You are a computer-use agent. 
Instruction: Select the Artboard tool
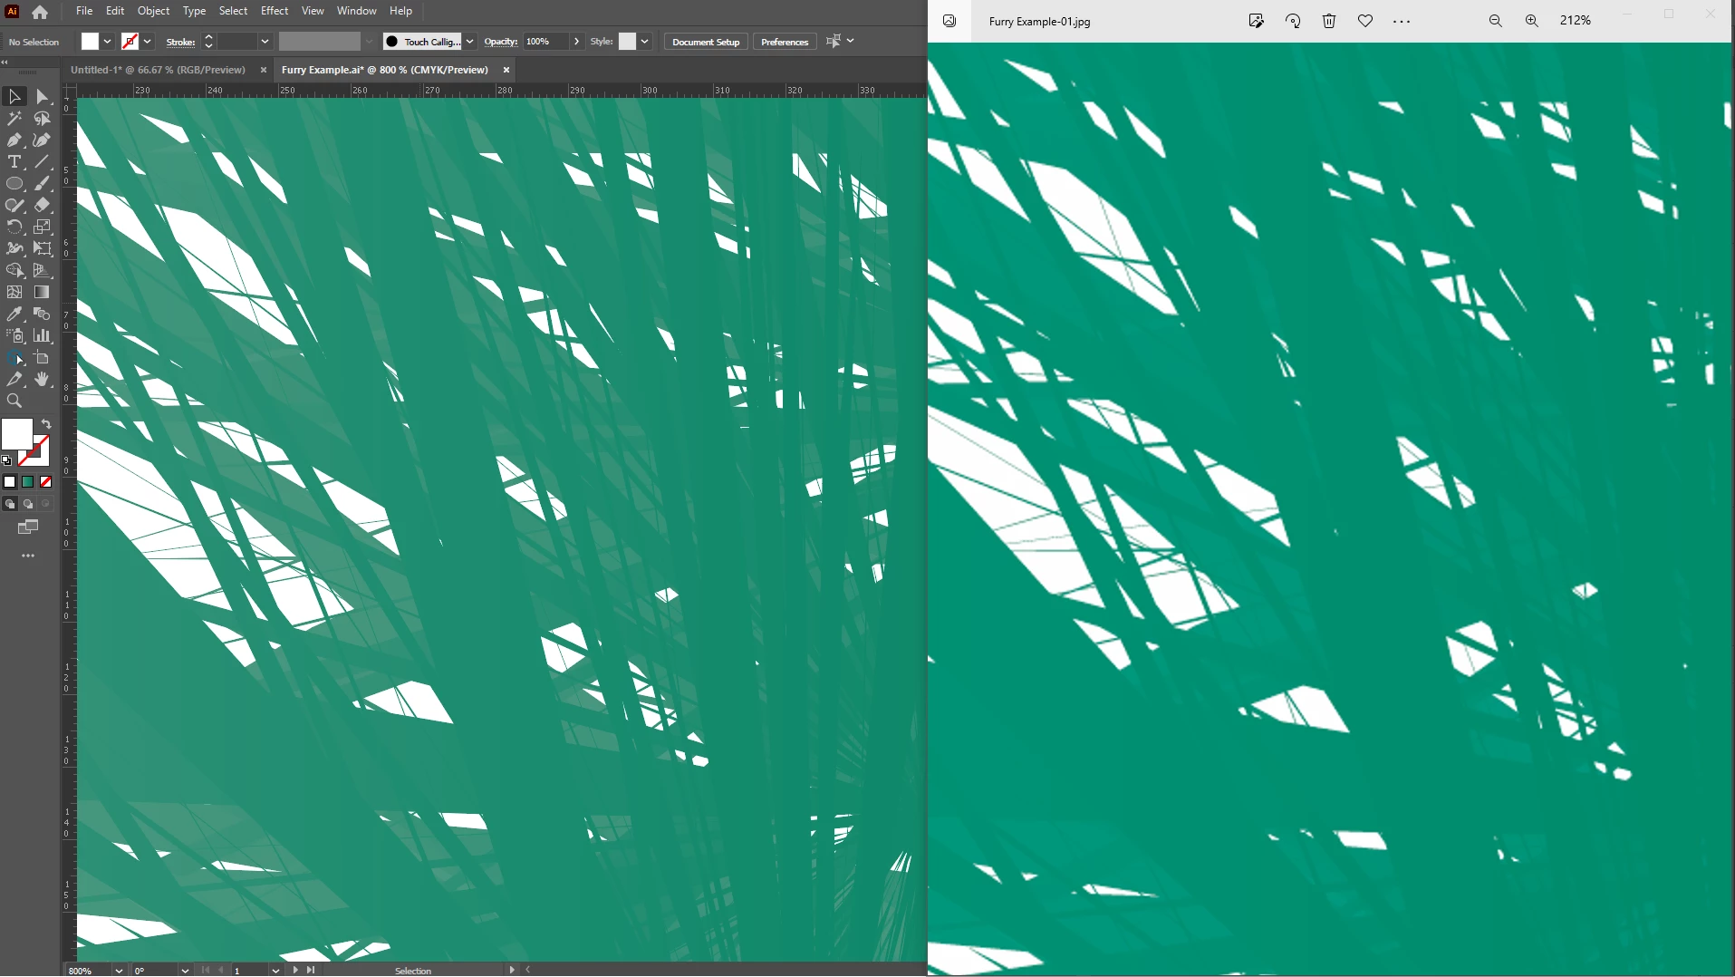tap(42, 358)
